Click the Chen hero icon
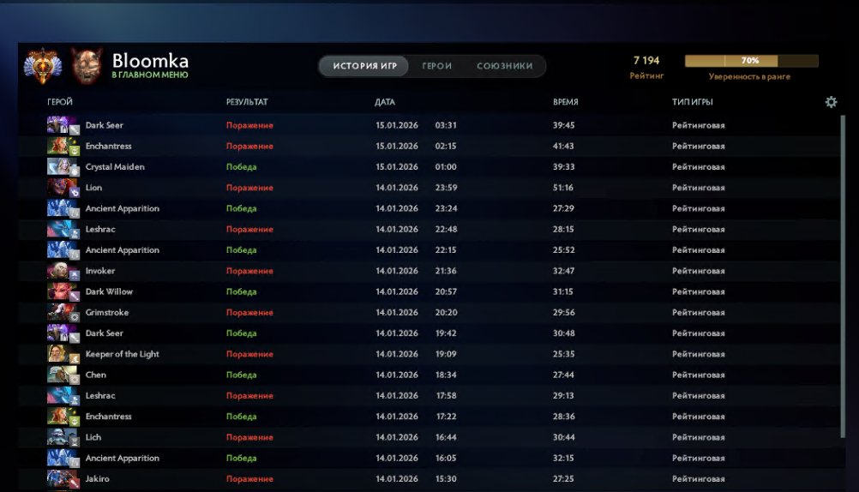Viewport: 859px width, 492px height. point(57,375)
